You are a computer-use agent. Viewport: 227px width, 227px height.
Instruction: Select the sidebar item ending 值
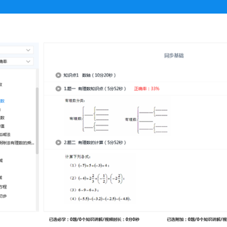pyautogui.click(x=3, y=126)
